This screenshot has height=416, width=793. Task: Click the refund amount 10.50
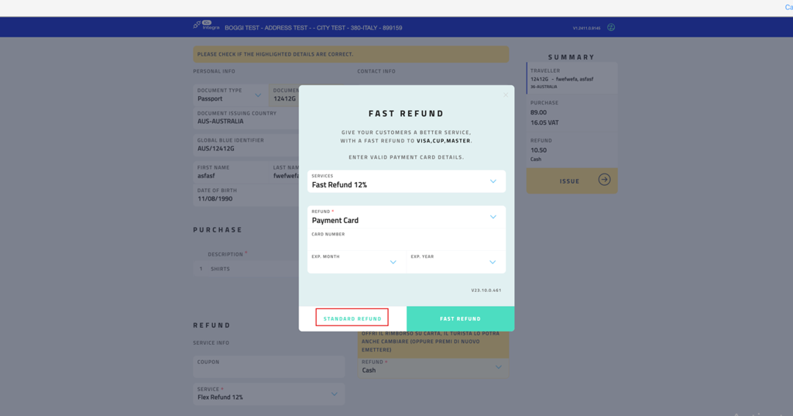tap(539, 150)
